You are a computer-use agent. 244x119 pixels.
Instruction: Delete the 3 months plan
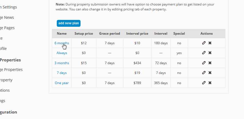pyautogui.click(x=210, y=63)
